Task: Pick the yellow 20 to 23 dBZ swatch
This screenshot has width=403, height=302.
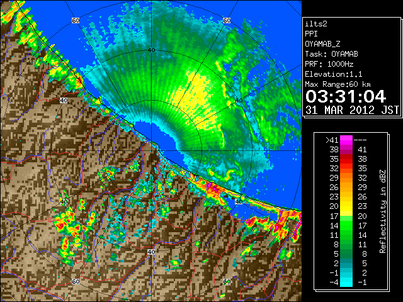Action: [346, 206]
